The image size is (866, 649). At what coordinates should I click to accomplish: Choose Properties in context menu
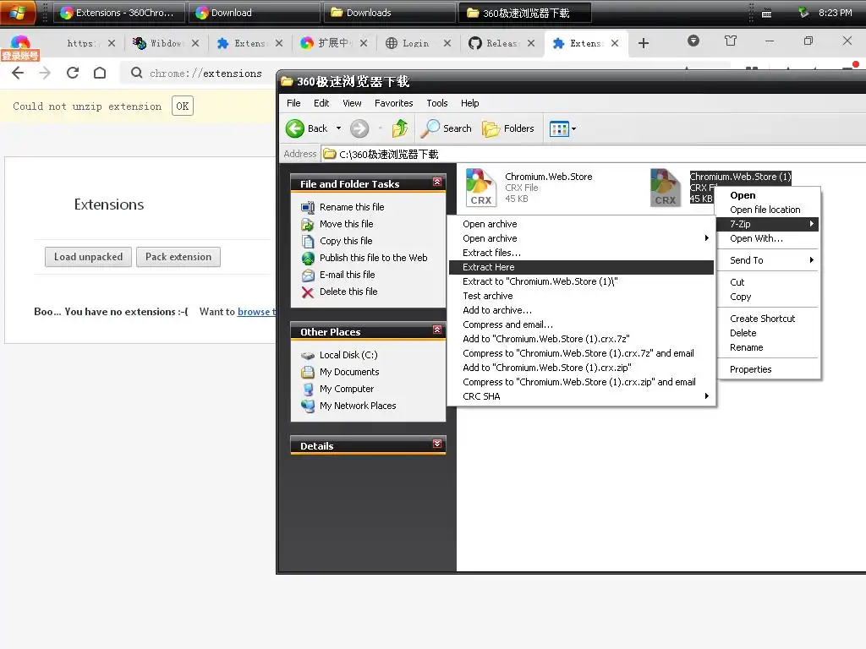(768, 369)
